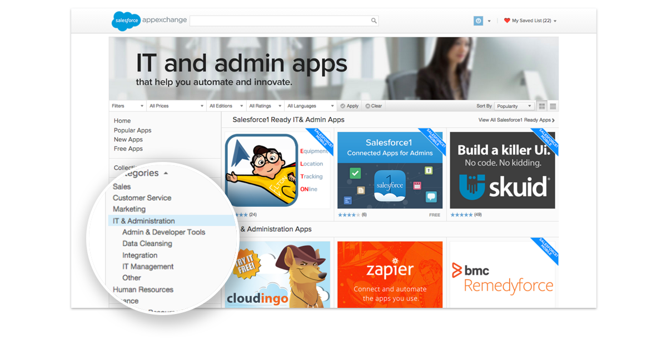Open the Zapier app tile
This screenshot has height=355, width=667.
390,274
